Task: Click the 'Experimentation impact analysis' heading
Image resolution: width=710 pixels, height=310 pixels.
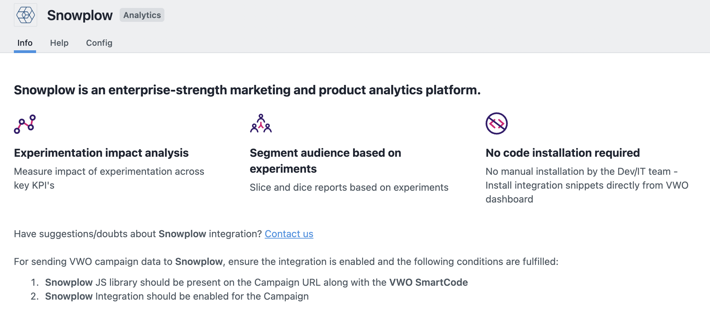Action: coord(101,153)
